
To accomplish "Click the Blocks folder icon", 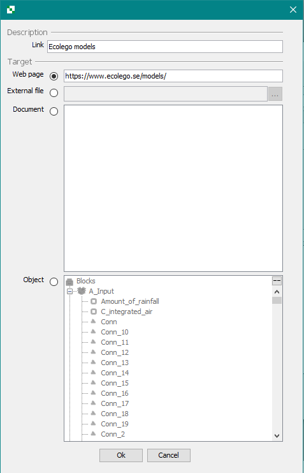I will 69,282.
